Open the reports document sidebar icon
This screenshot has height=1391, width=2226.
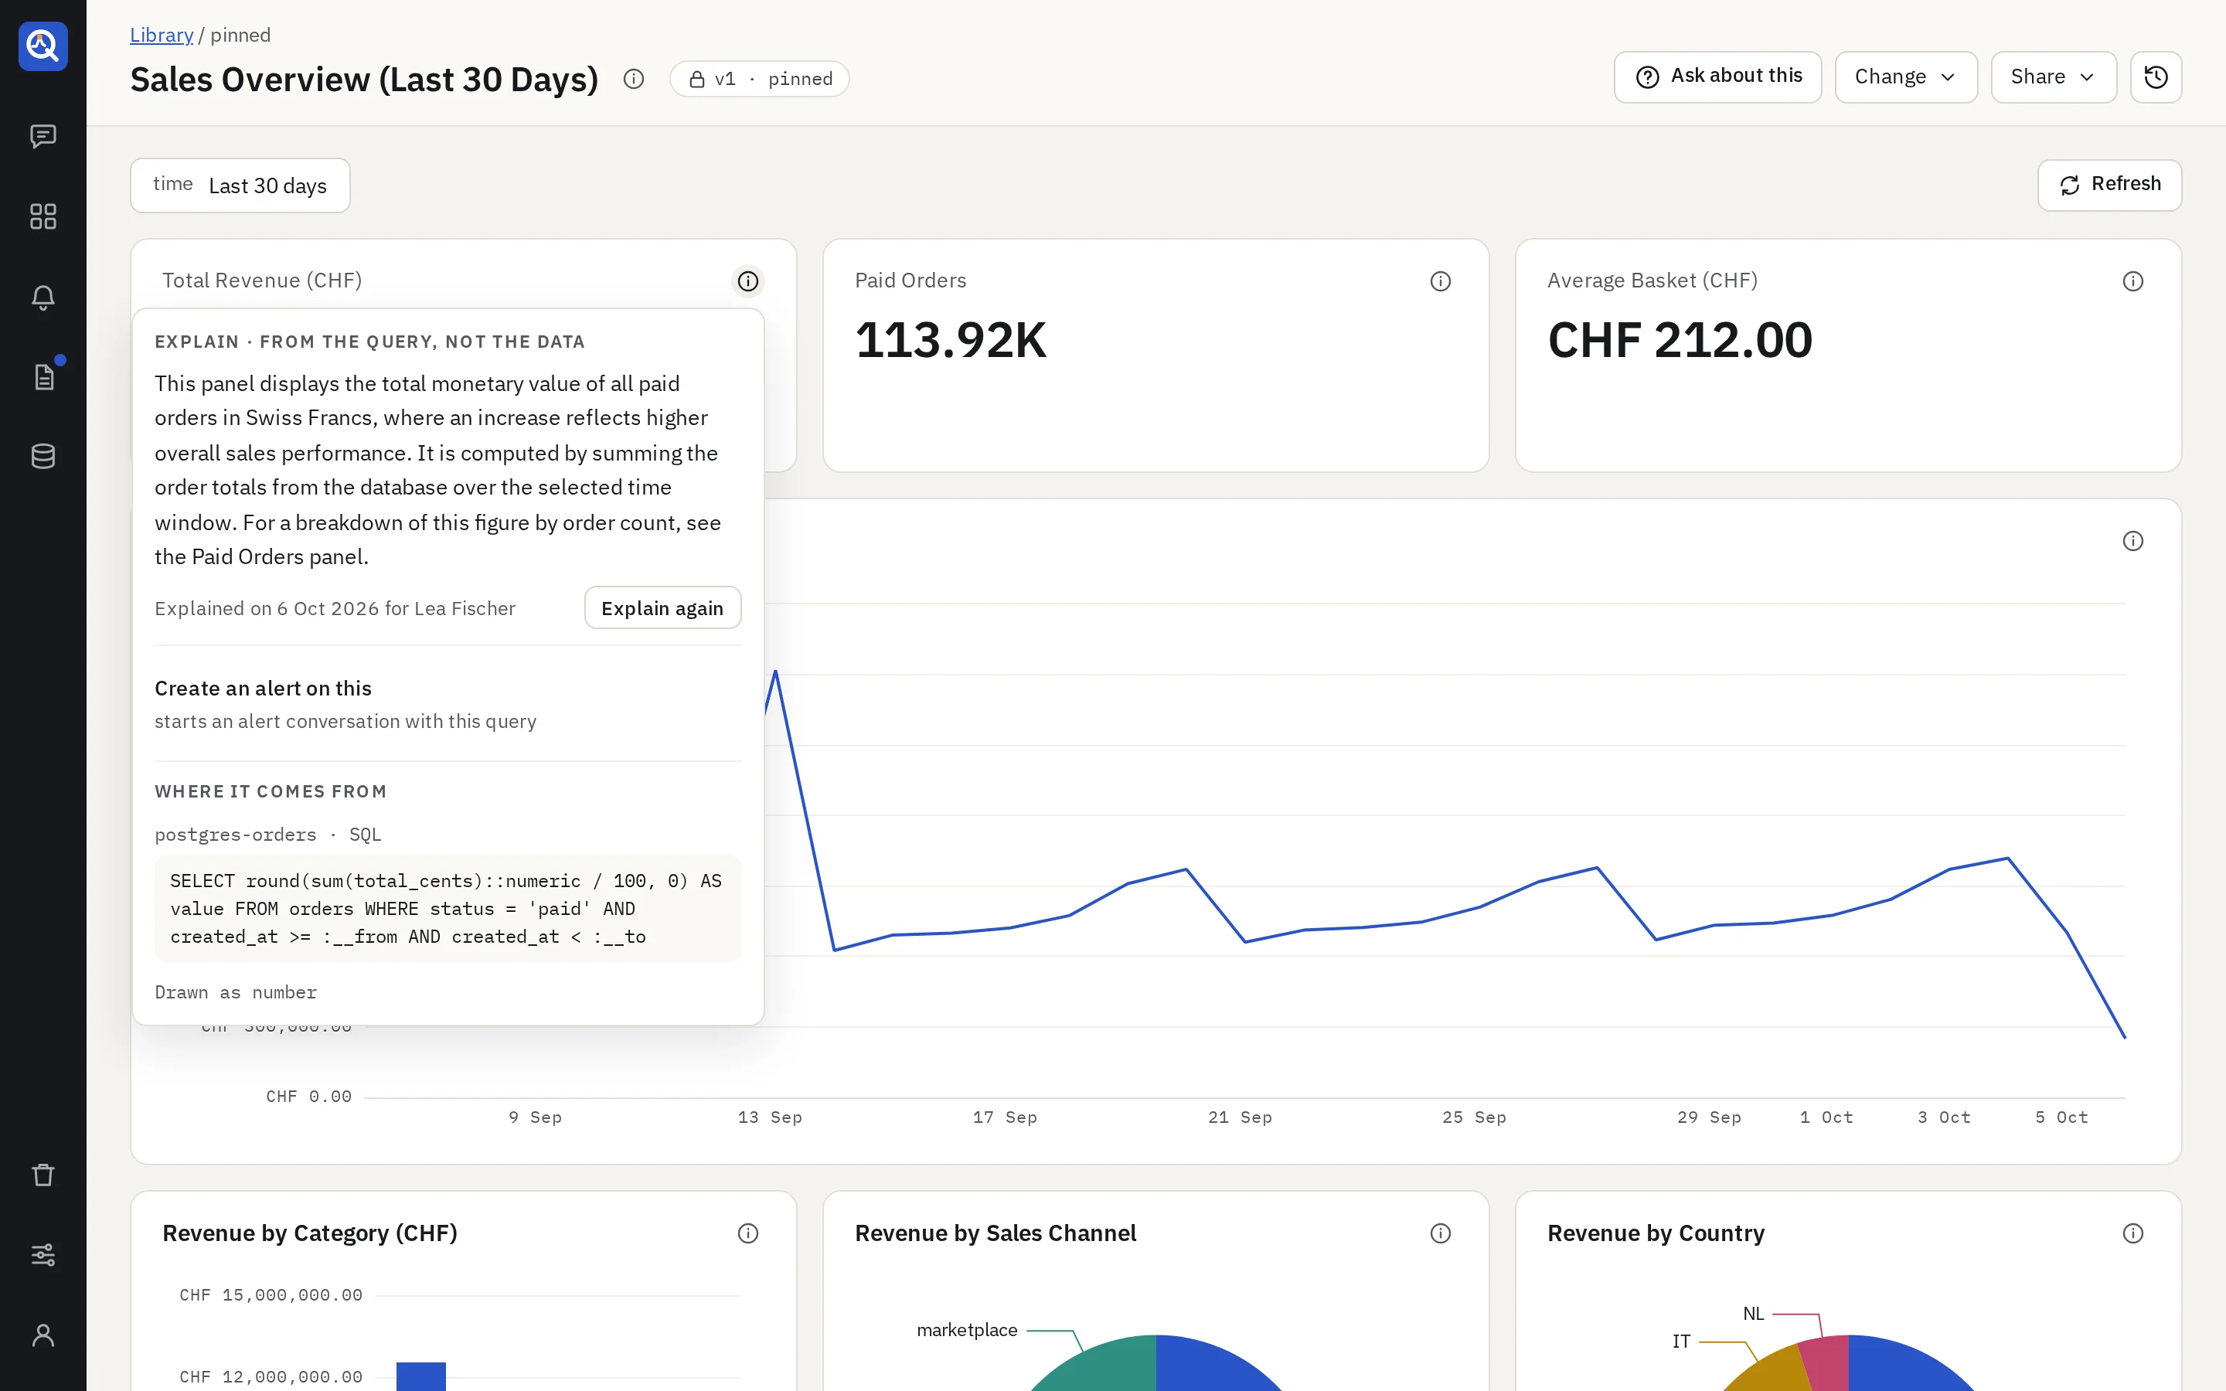pyautogui.click(x=43, y=376)
